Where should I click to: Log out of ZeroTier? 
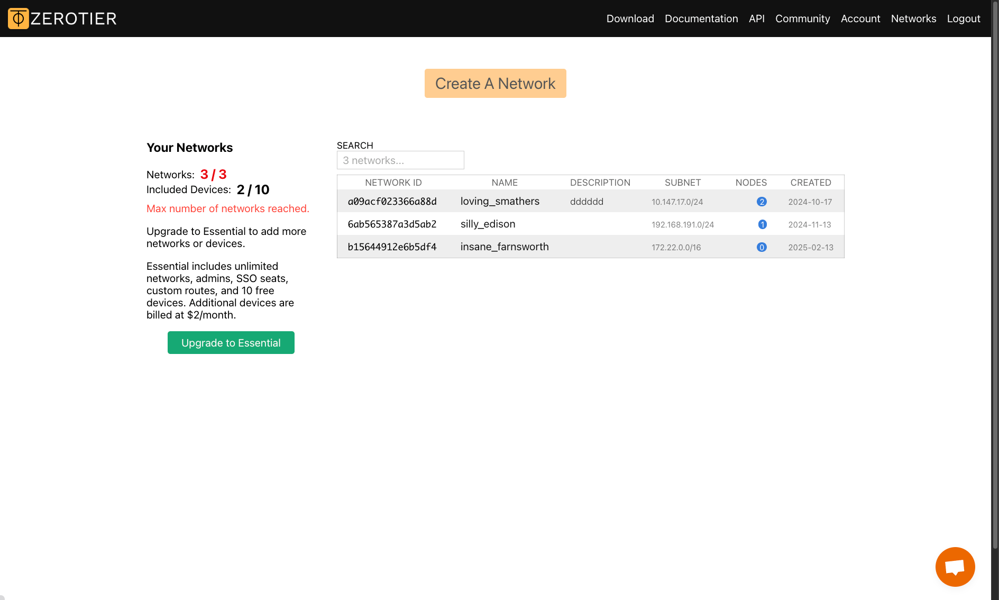[964, 18]
